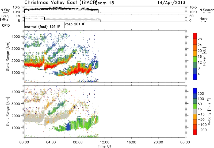Click the 'rbsp 201 IF' text

(75, 24)
